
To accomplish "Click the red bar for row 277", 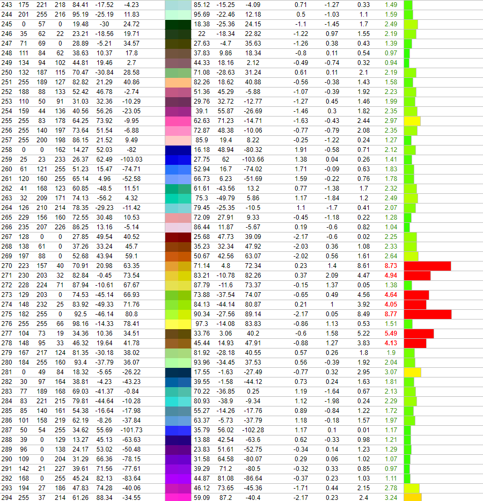I will [x=419, y=333].
